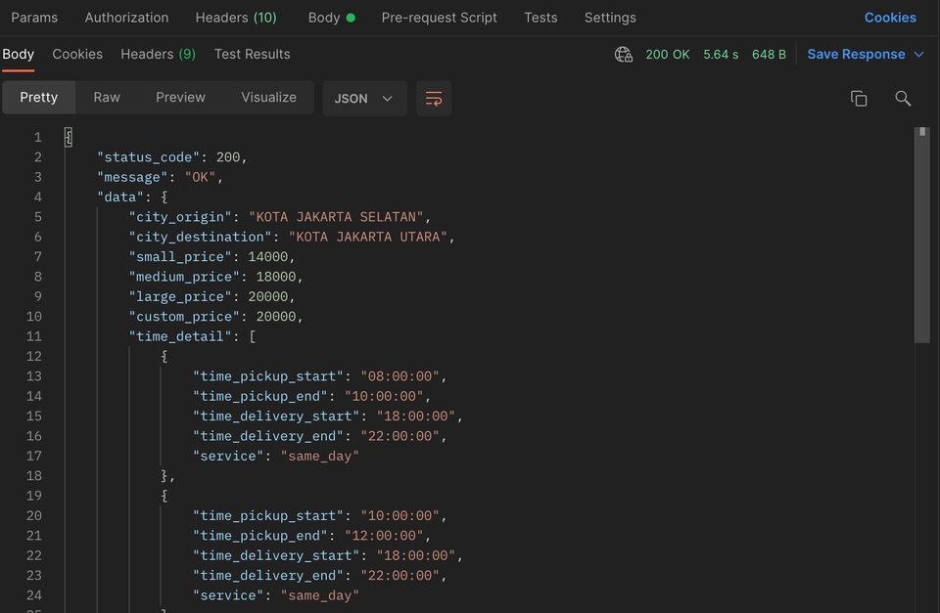Viewport: 940px width, 613px height.
Task: Click the "12:00:00" pickup end value
Action: 384,535
